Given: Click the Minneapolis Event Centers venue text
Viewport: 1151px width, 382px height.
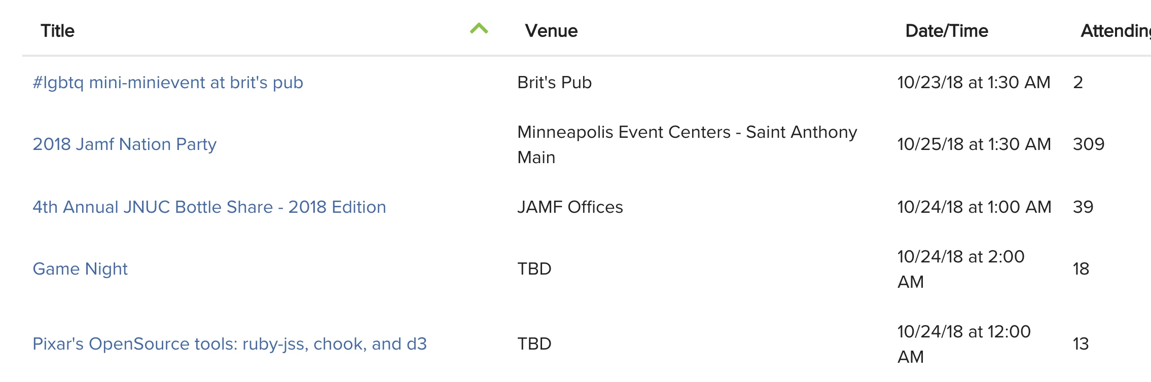Looking at the screenshot, I should (687, 144).
